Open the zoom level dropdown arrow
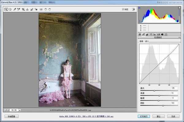The height and width of the screenshot is (122, 184). pyautogui.click(x=20, y=110)
